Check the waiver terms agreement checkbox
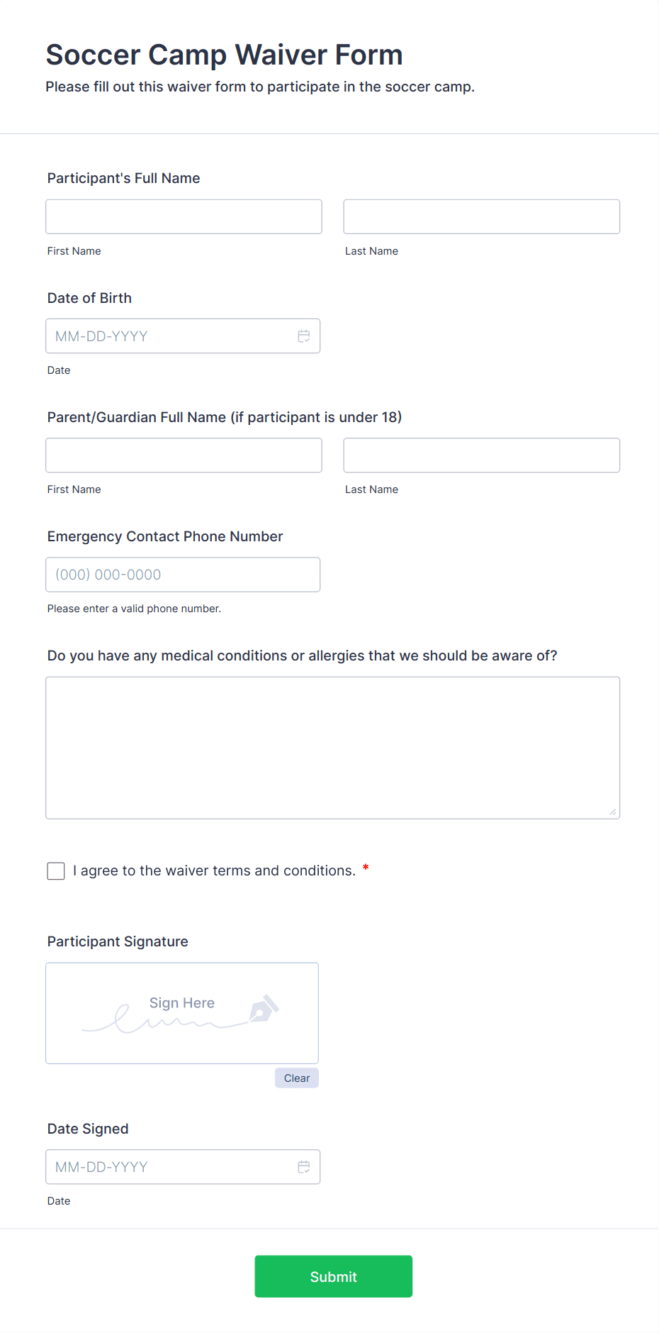 coord(56,871)
